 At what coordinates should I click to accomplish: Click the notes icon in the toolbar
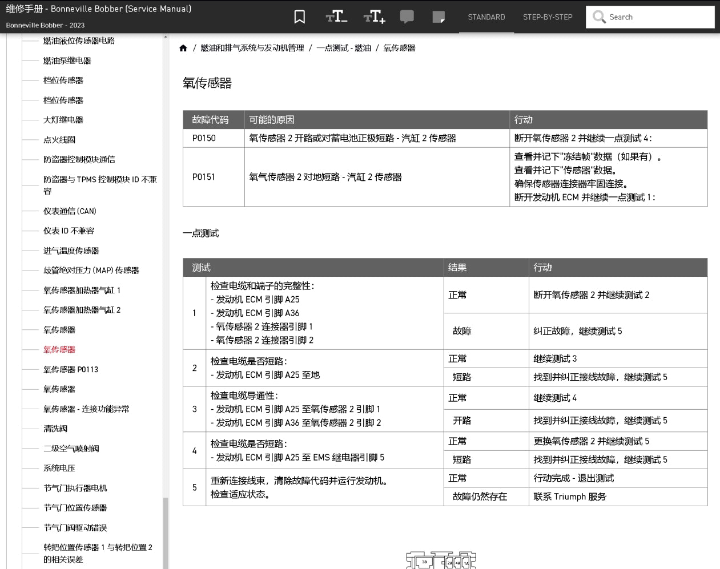(x=439, y=17)
